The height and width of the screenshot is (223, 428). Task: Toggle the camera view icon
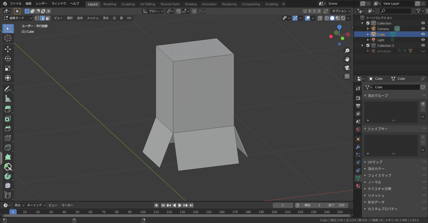347,68
